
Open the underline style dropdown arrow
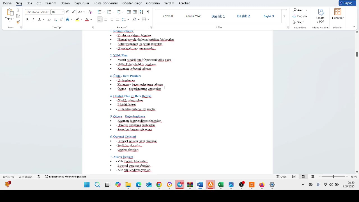pyautogui.click(x=44, y=20)
